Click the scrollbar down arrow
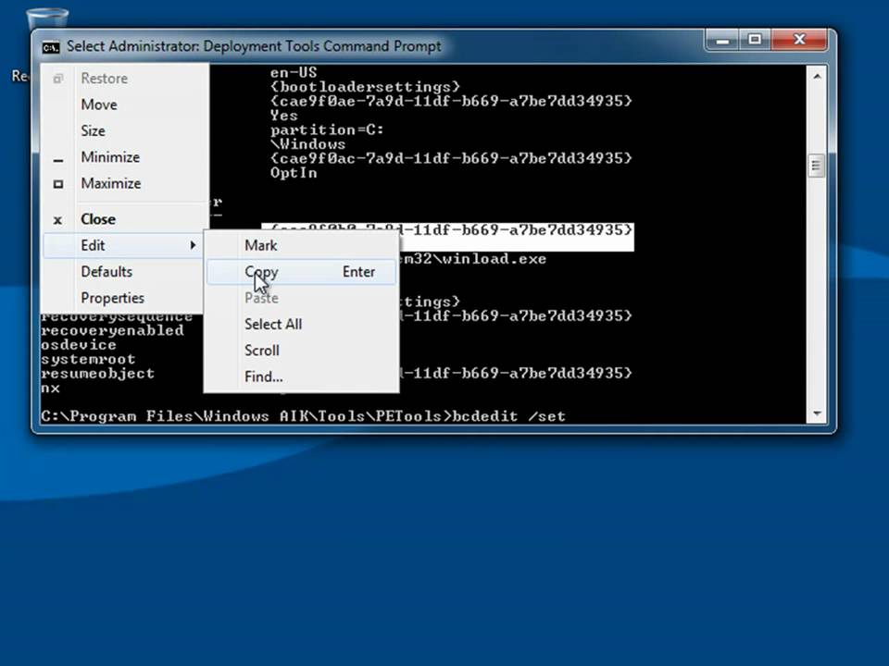The height and width of the screenshot is (666, 889). 817,414
